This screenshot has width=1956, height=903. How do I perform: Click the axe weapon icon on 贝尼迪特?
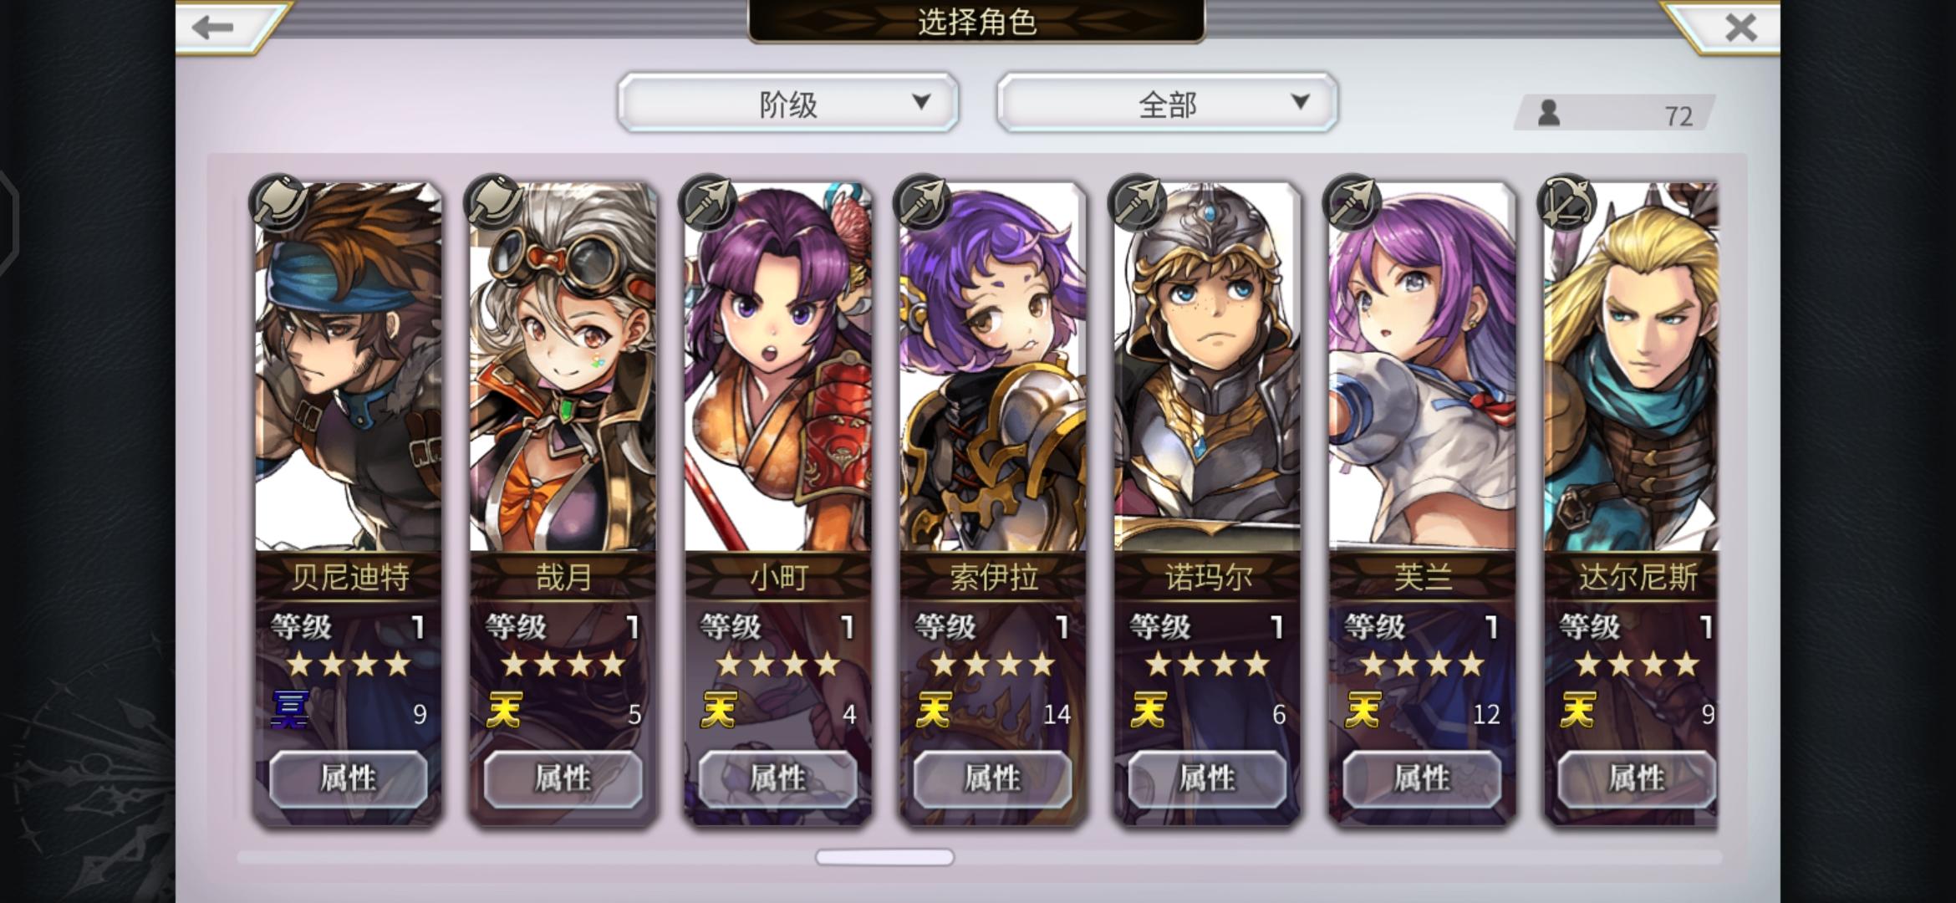click(x=279, y=202)
